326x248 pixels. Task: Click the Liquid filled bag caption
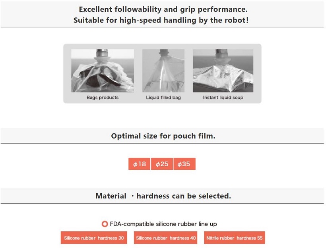pos(163,98)
